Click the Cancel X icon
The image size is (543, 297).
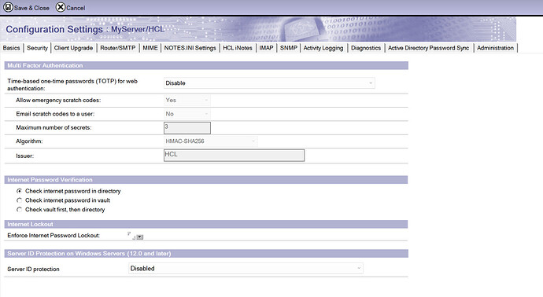point(61,7)
